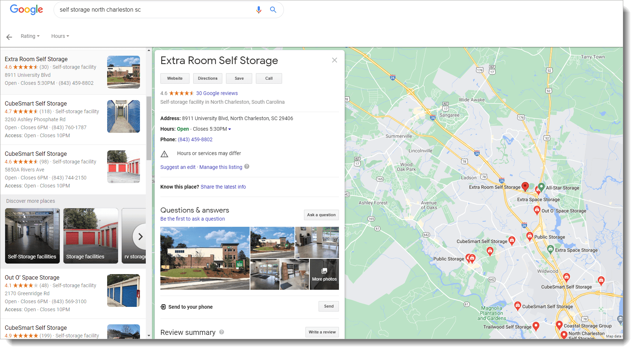This screenshot has width=636, height=352.
Task: Select Out O' Space Storage listing title
Action: point(32,277)
